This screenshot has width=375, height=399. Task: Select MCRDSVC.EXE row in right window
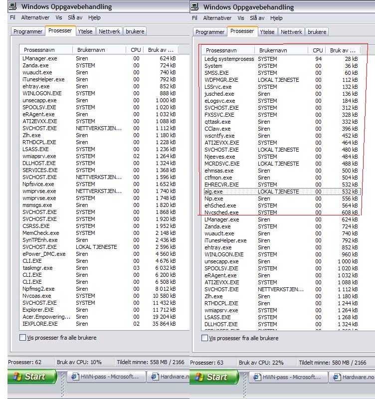[281, 164]
